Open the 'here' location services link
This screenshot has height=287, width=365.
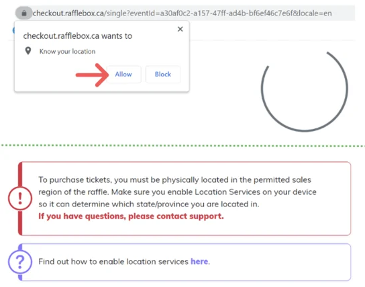pyautogui.click(x=199, y=261)
